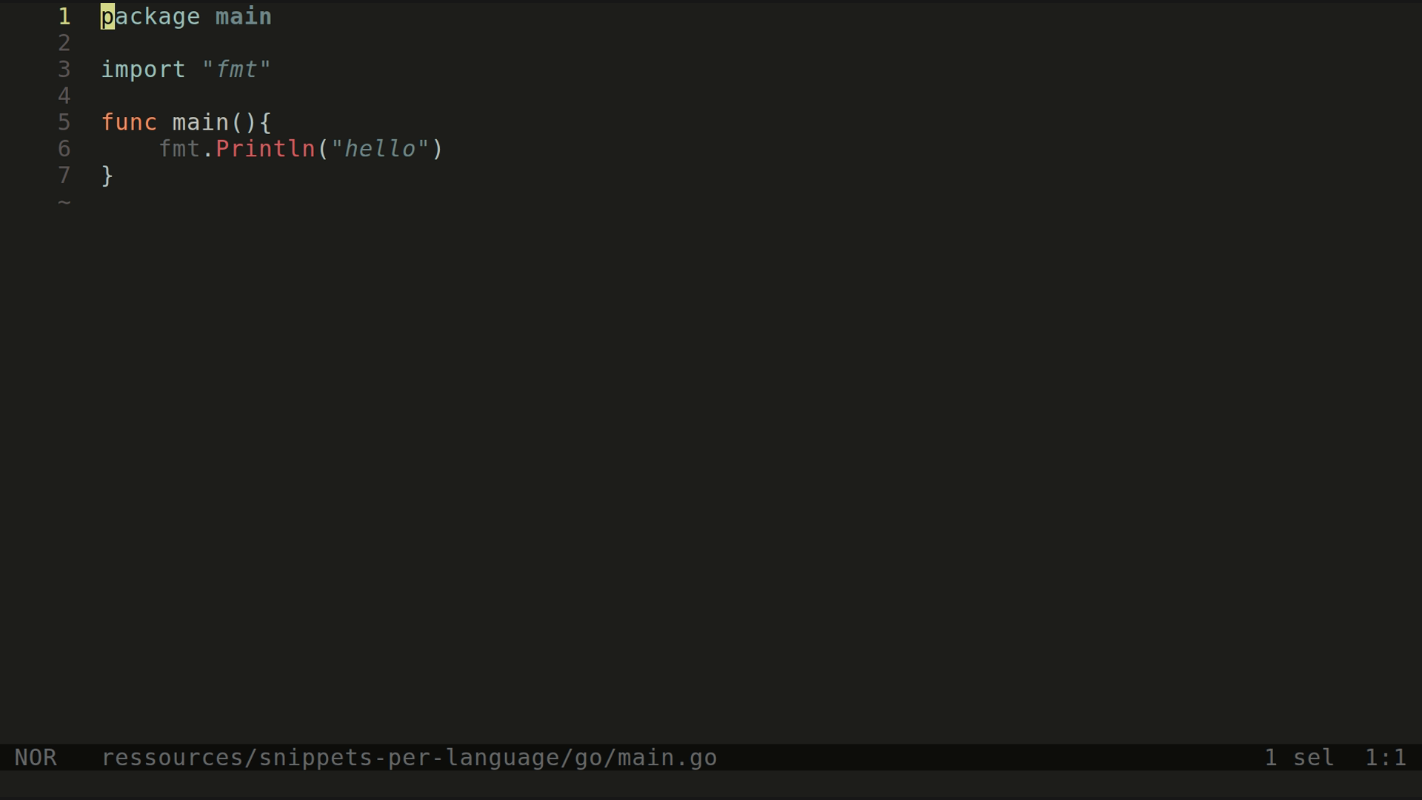
Task: Click the "hello" string literal
Action: click(x=380, y=149)
